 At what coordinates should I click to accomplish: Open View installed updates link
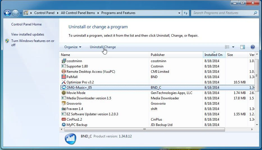coord(28,34)
